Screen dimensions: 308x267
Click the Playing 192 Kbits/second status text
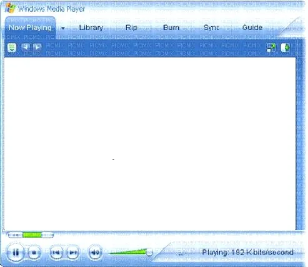[247, 252]
